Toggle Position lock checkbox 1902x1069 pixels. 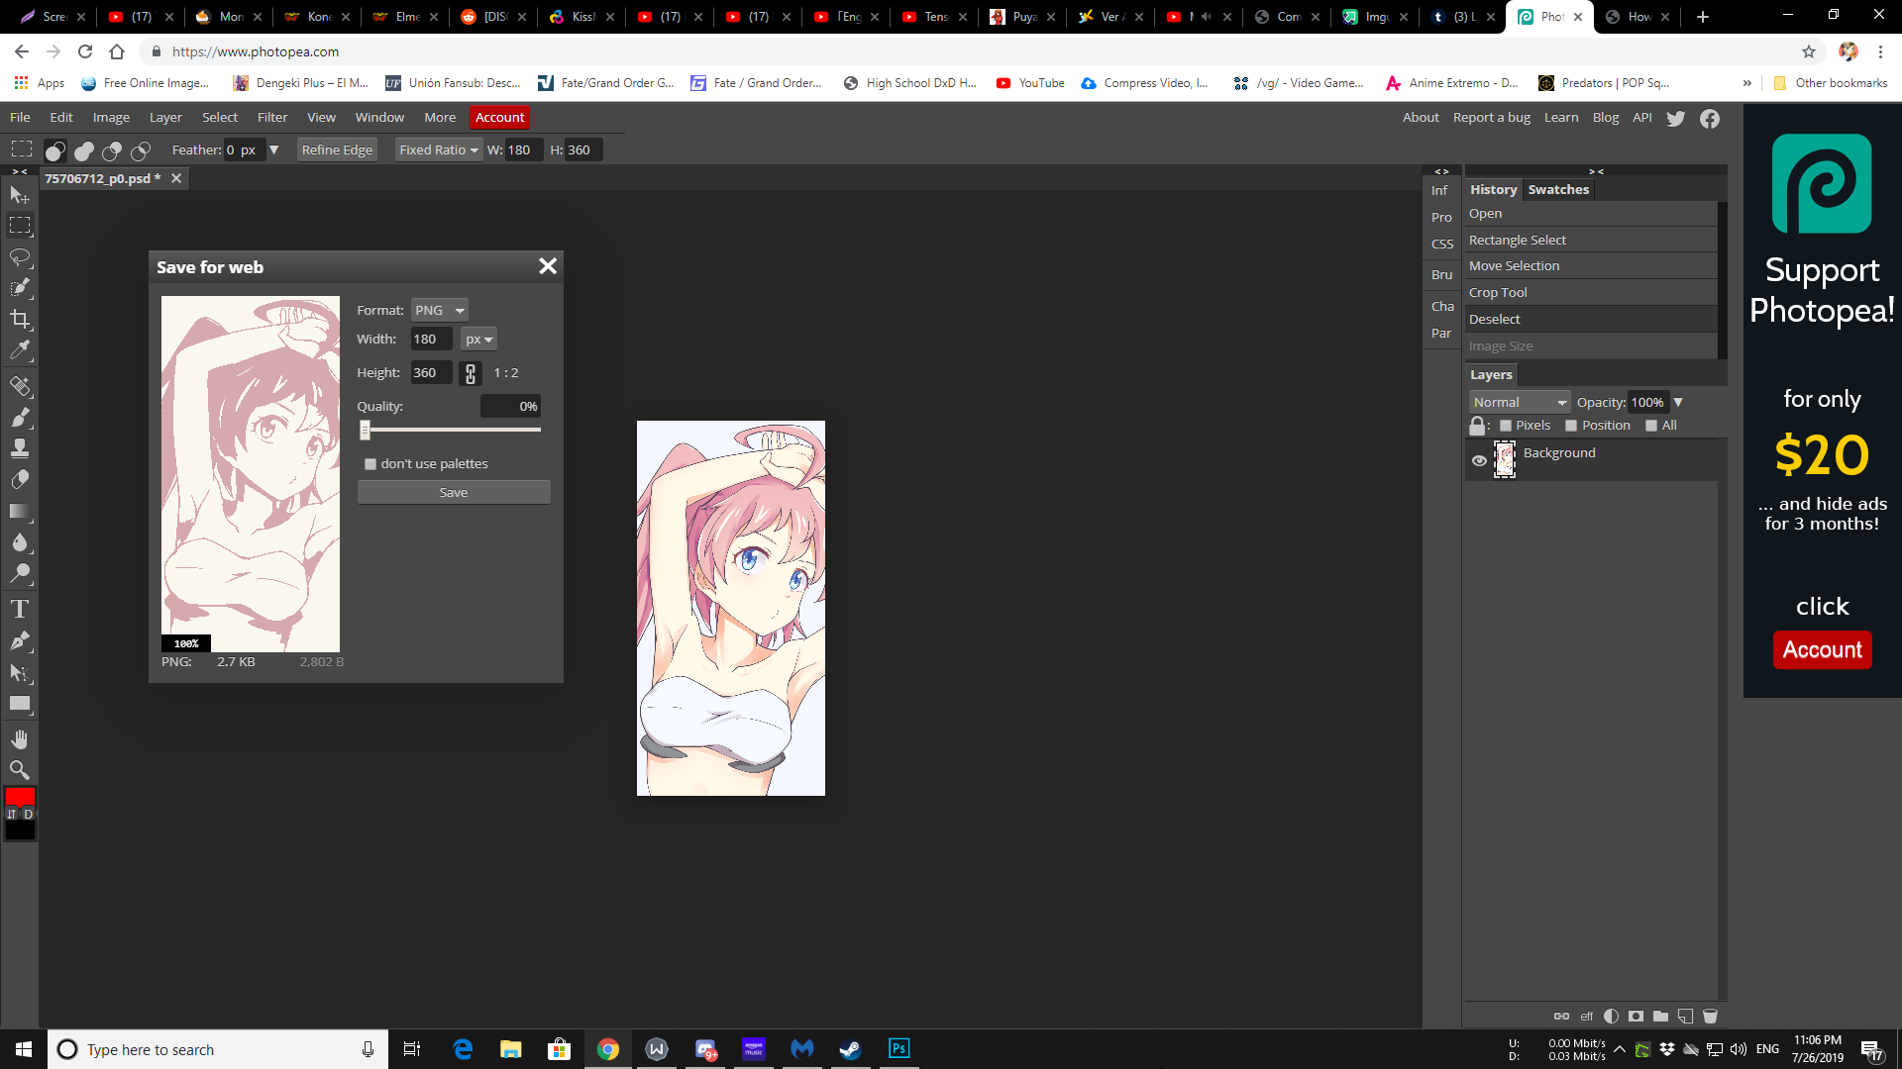[x=1571, y=426]
